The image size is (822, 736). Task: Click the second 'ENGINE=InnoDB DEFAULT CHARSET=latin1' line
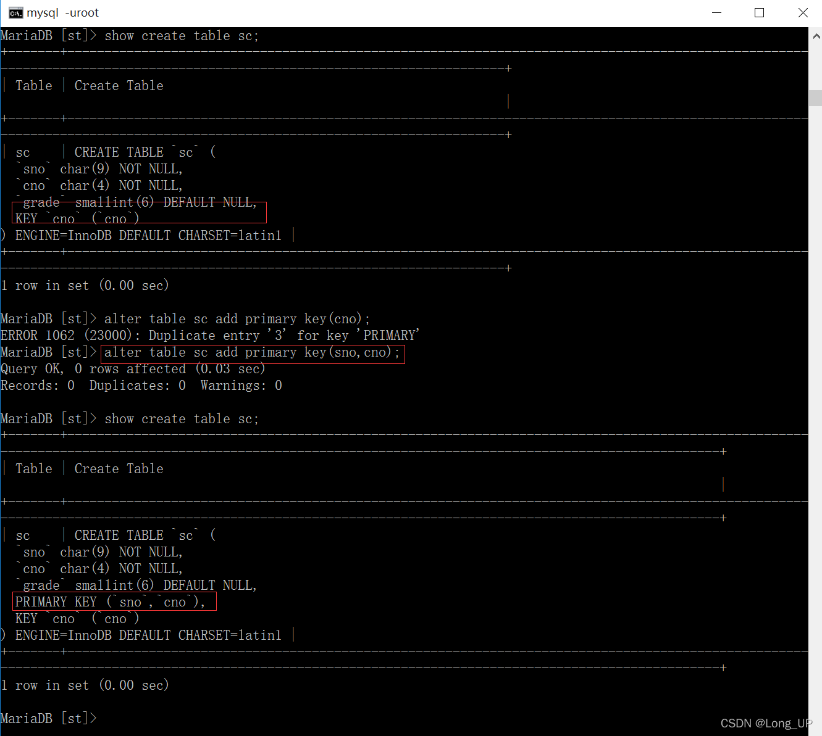tap(148, 635)
